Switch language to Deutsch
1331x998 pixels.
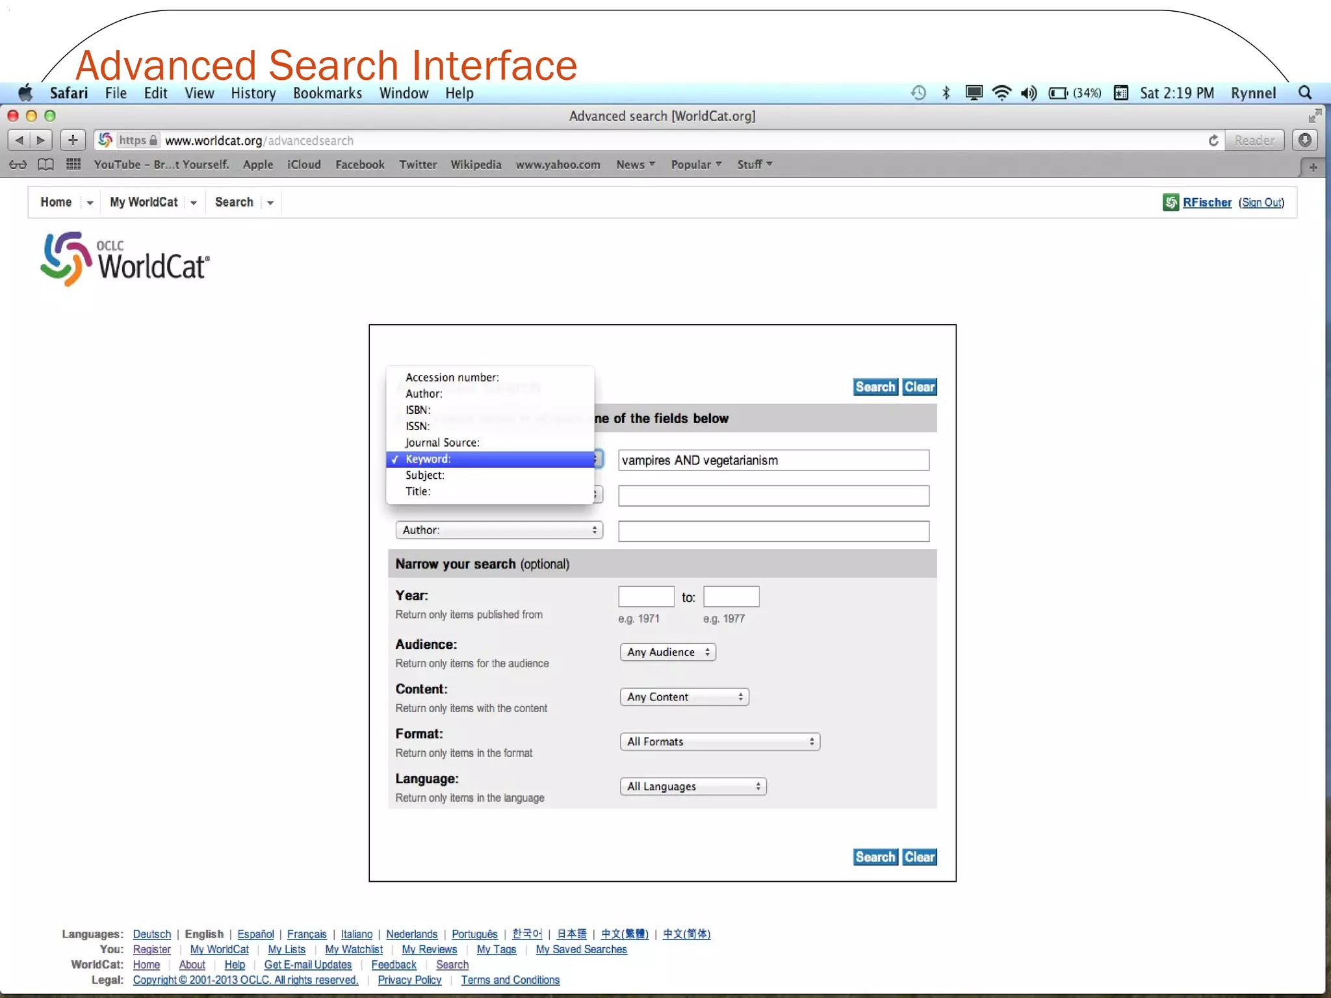[152, 934]
